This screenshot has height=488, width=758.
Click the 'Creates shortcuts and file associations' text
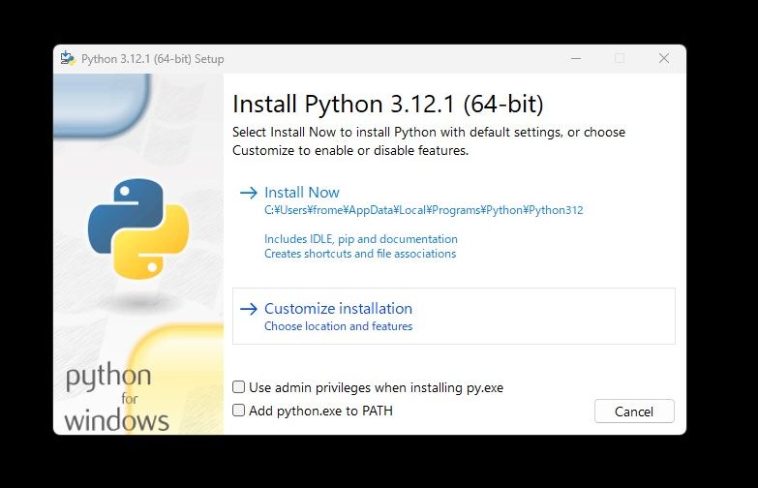point(359,254)
